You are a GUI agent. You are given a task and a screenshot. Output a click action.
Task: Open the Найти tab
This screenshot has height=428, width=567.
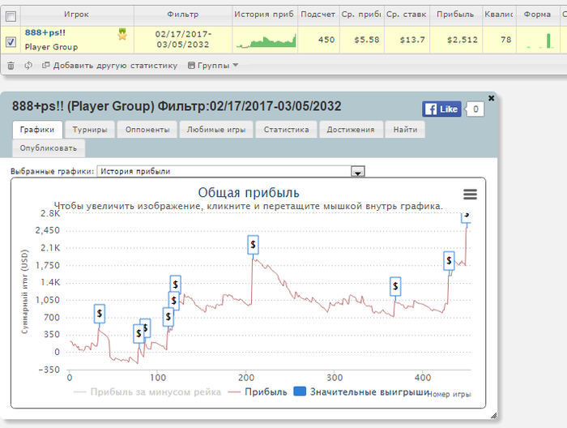pos(405,130)
